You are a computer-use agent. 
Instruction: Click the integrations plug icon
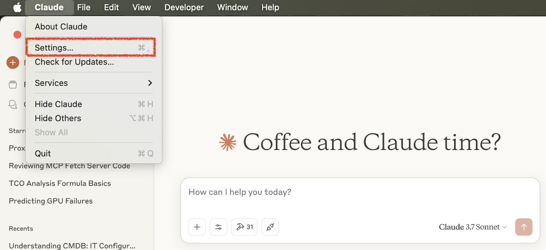270,227
